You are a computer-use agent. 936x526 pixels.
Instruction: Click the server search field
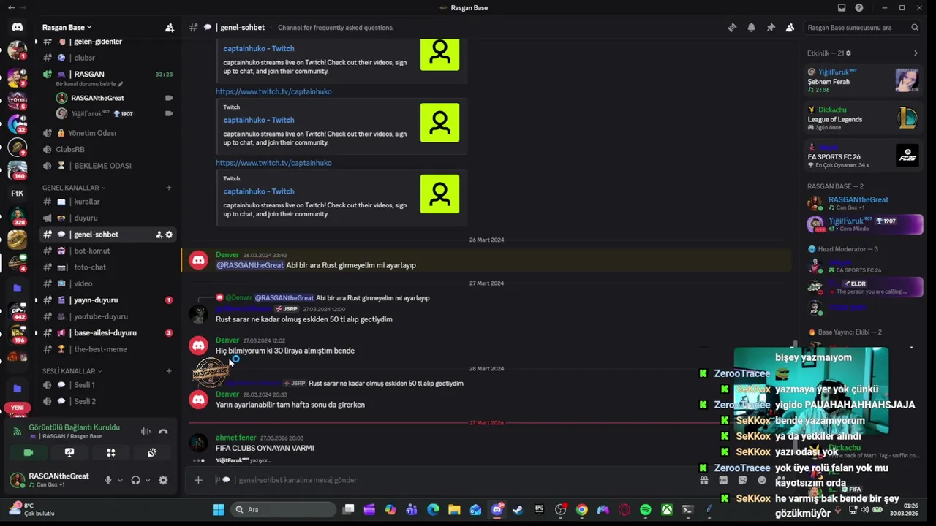point(863,27)
